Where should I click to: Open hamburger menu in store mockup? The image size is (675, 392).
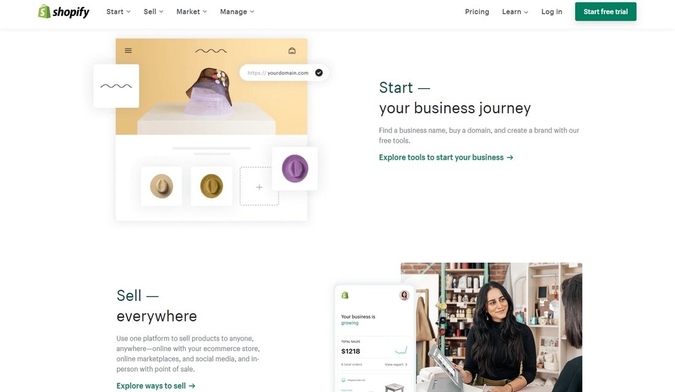[x=128, y=51]
